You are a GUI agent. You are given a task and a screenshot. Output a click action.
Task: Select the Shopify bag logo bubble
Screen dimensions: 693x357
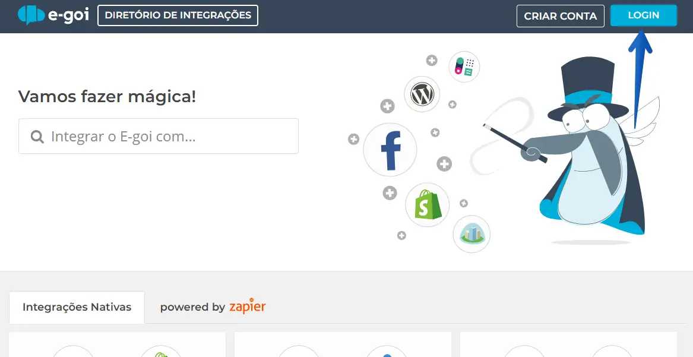coord(428,205)
